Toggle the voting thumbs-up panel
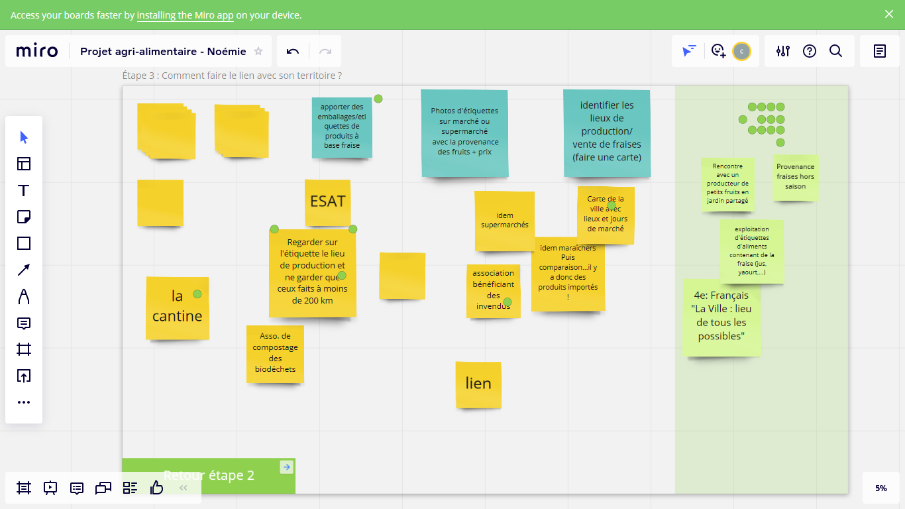Image resolution: width=905 pixels, height=509 pixels. 156,488
